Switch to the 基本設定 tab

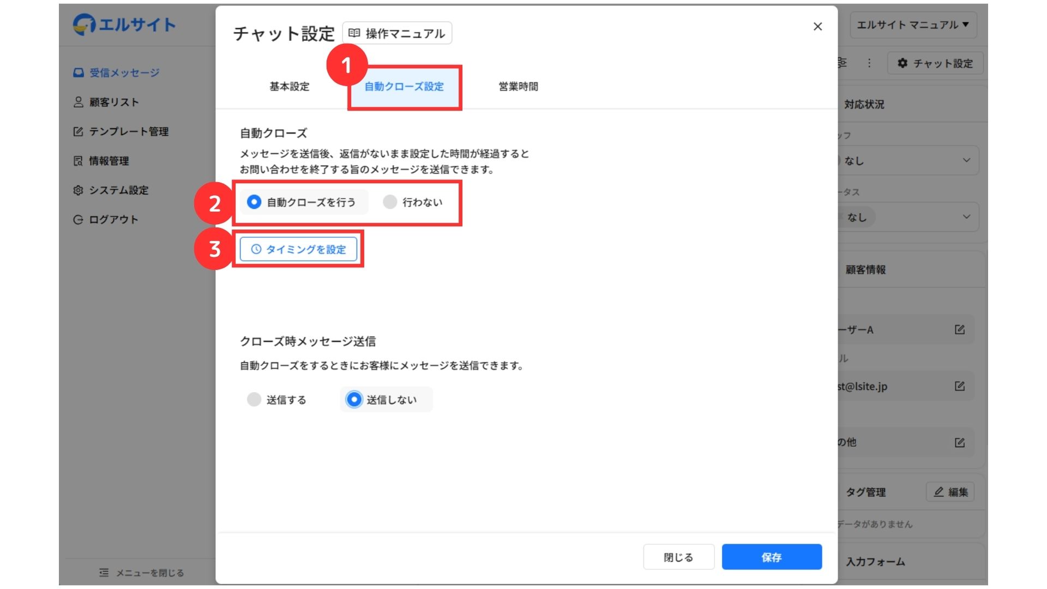289,87
